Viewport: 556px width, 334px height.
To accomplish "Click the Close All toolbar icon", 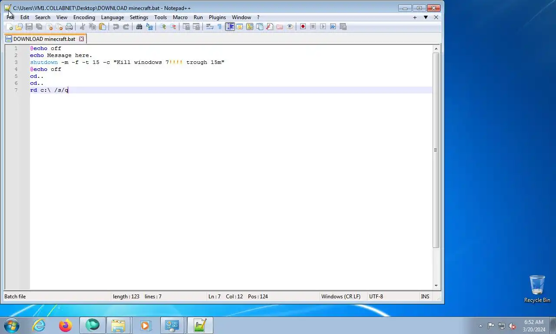I will (59, 27).
